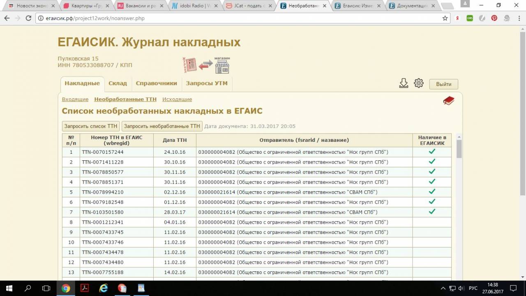Open the red help book icon

pos(448,100)
